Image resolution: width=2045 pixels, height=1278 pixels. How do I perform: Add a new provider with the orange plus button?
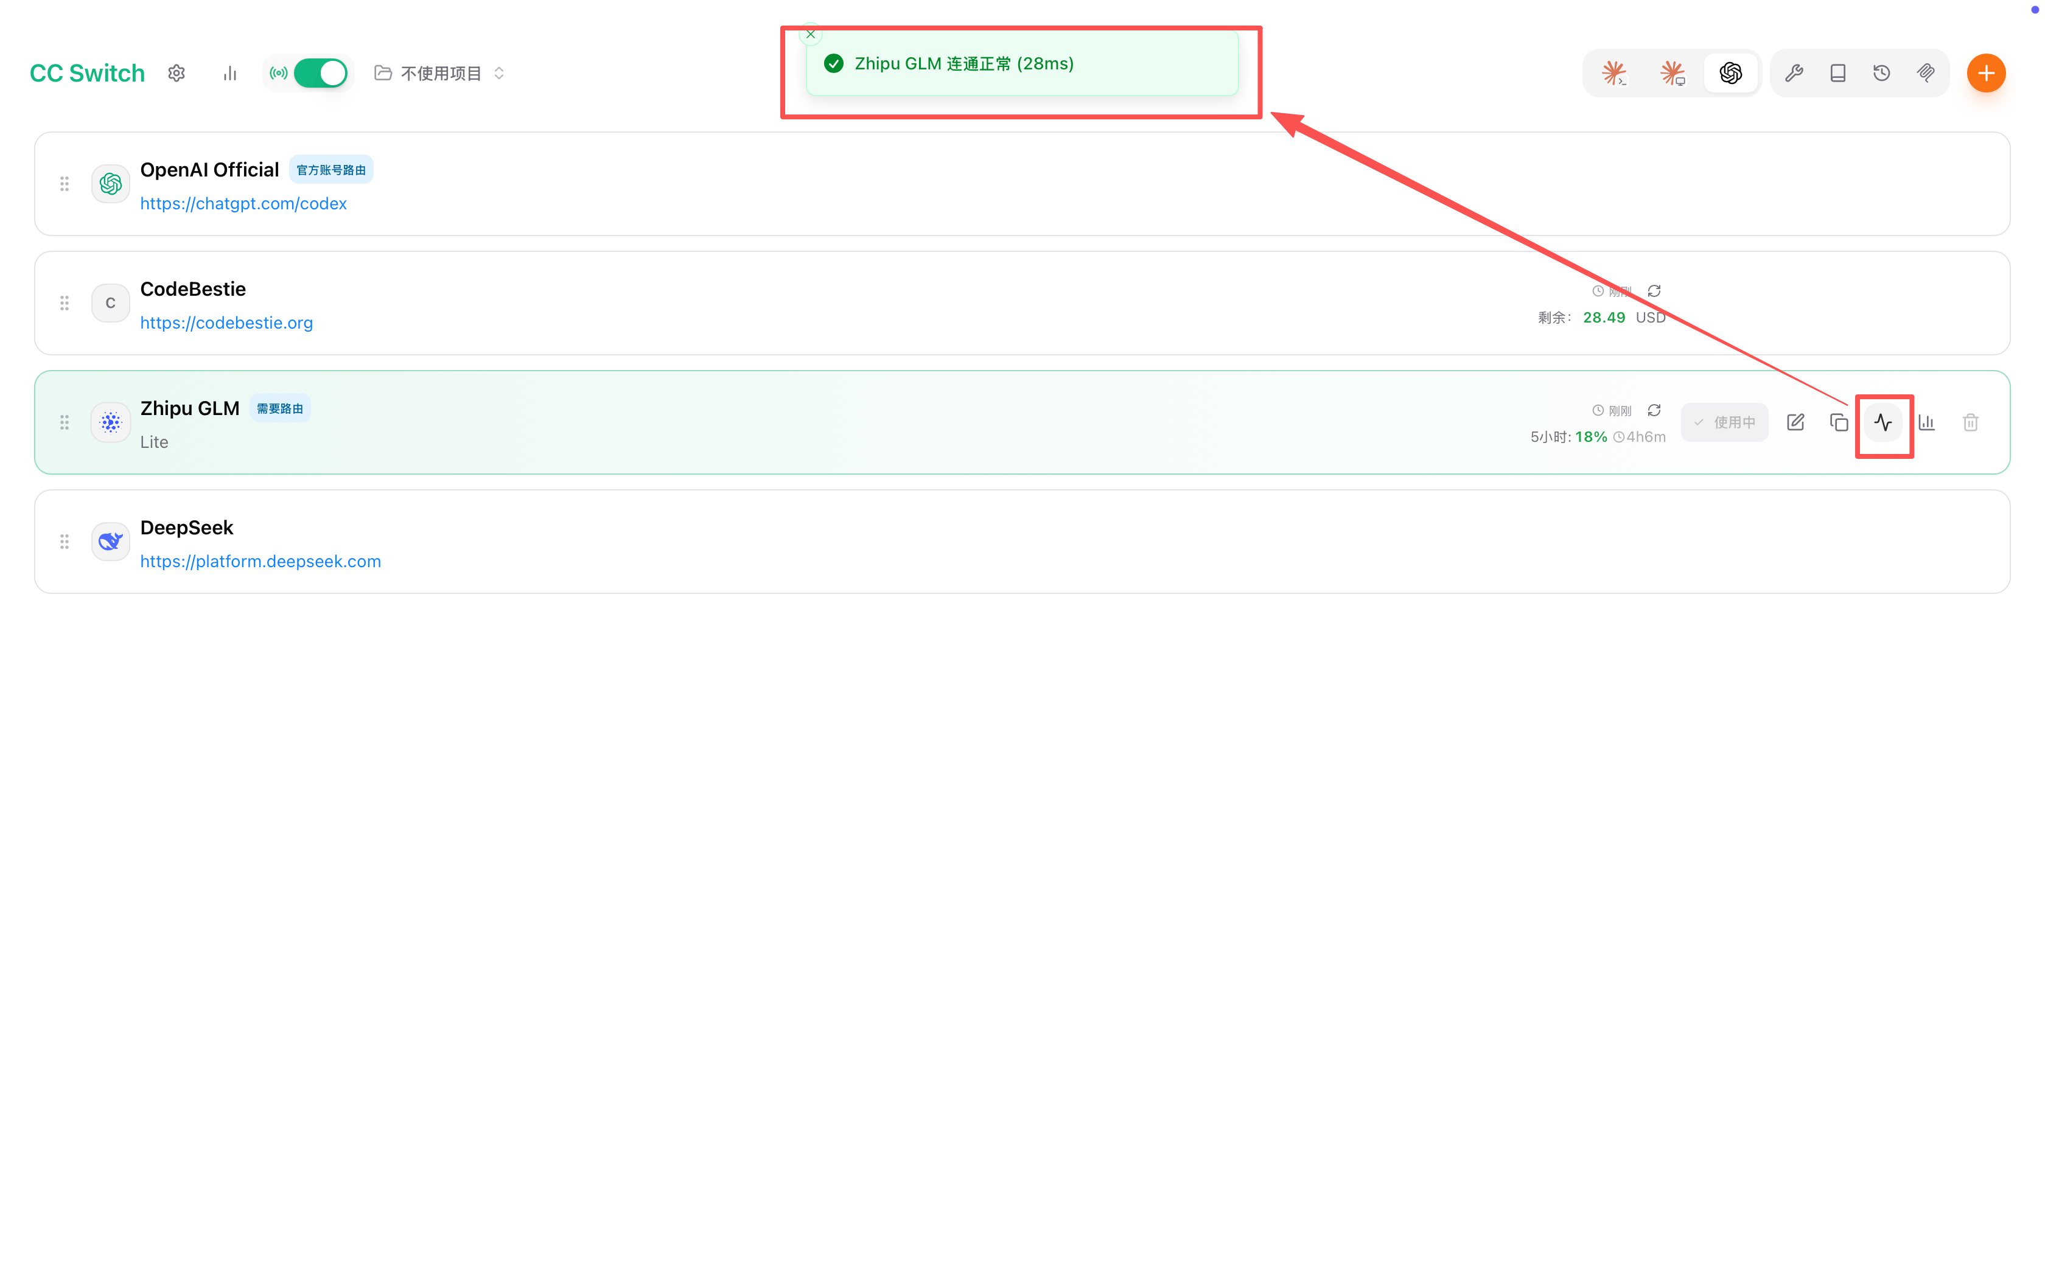pyautogui.click(x=1986, y=74)
